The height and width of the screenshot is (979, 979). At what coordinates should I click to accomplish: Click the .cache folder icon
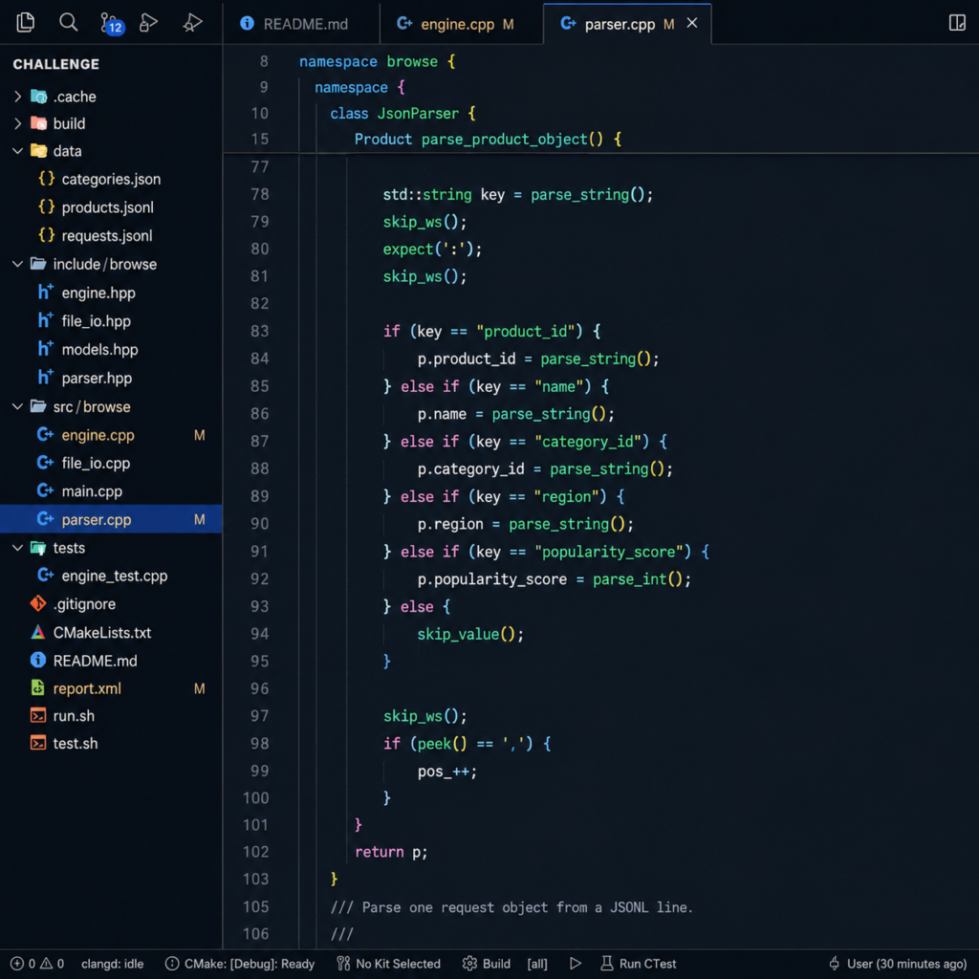tap(38, 97)
